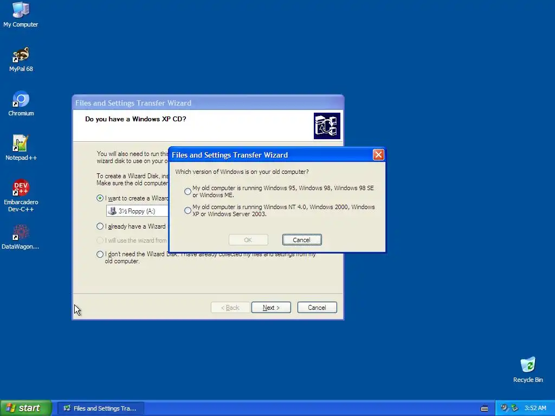
Task: Click the 3:52 AM taskbar clock
Action: click(535, 408)
